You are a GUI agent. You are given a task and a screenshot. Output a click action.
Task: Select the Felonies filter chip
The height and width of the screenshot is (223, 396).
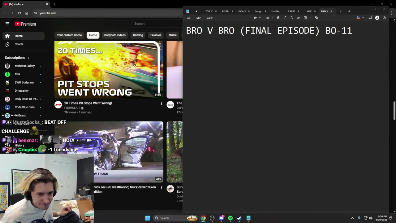click(156, 35)
